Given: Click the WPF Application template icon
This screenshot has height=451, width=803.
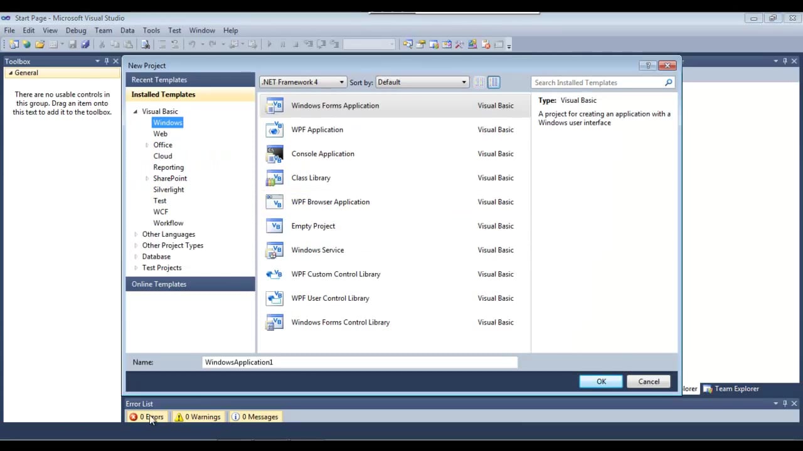Looking at the screenshot, I should [274, 130].
